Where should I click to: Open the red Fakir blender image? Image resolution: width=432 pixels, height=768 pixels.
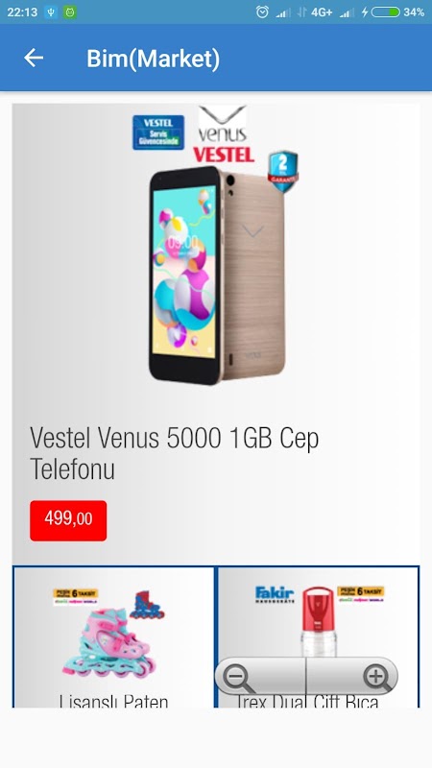[x=320, y=622]
